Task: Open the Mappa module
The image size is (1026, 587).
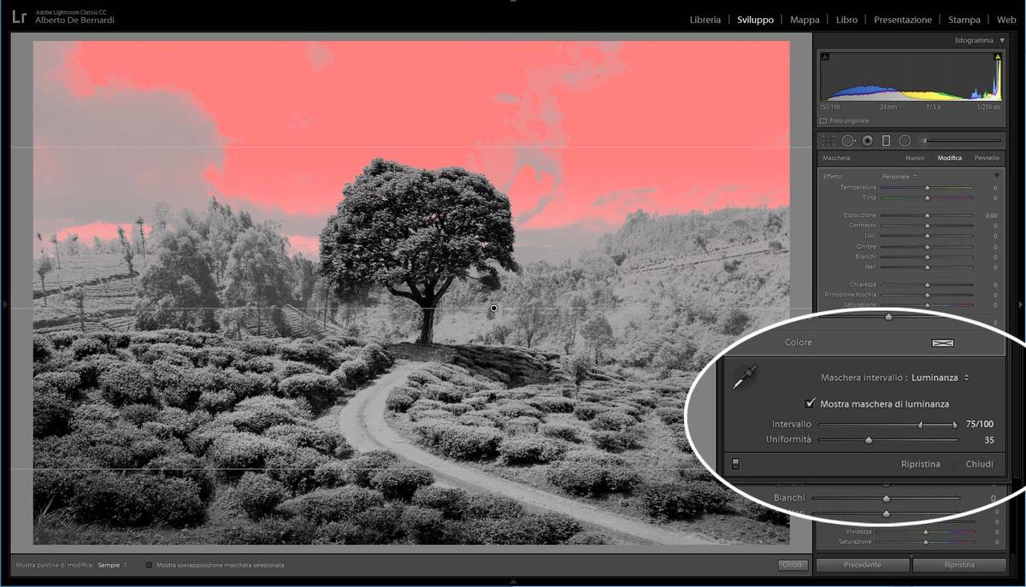Action: (805, 20)
